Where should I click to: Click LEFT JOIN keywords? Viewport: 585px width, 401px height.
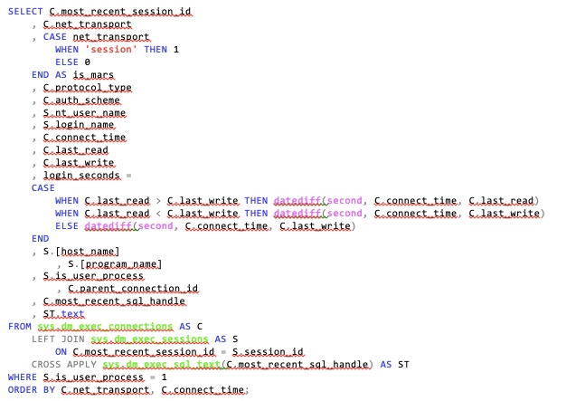pyautogui.click(x=58, y=339)
